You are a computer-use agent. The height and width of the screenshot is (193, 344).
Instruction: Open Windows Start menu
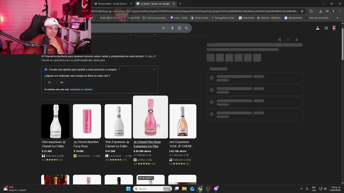(x=128, y=189)
